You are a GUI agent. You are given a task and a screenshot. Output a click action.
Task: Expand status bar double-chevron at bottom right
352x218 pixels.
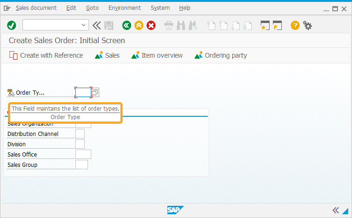pyautogui.click(x=336, y=210)
